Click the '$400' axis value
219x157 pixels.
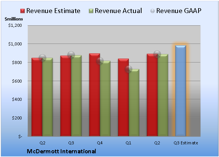coord(17,99)
